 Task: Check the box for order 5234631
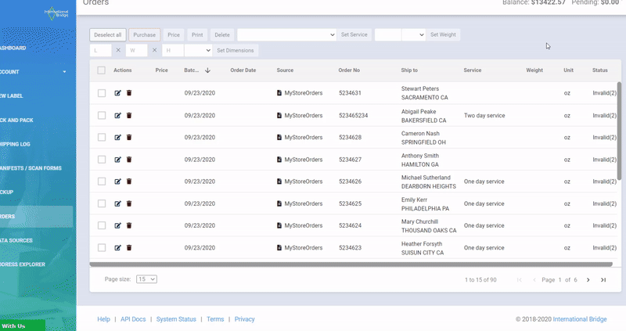[x=102, y=93]
